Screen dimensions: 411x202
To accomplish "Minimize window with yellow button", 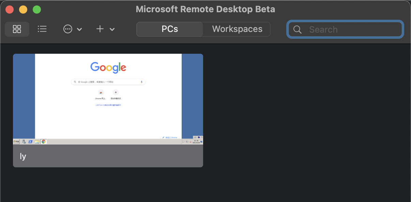I will pos(23,10).
